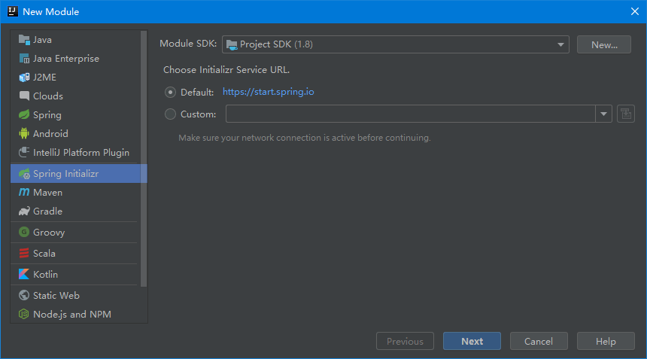This screenshot has width=647, height=359.
Task: Expand the Custom URL history dropdown arrow
Action: pyautogui.click(x=603, y=114)
